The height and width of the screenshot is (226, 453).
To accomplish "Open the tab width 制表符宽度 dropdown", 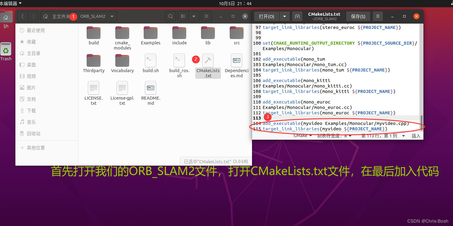I will (334, 136).
